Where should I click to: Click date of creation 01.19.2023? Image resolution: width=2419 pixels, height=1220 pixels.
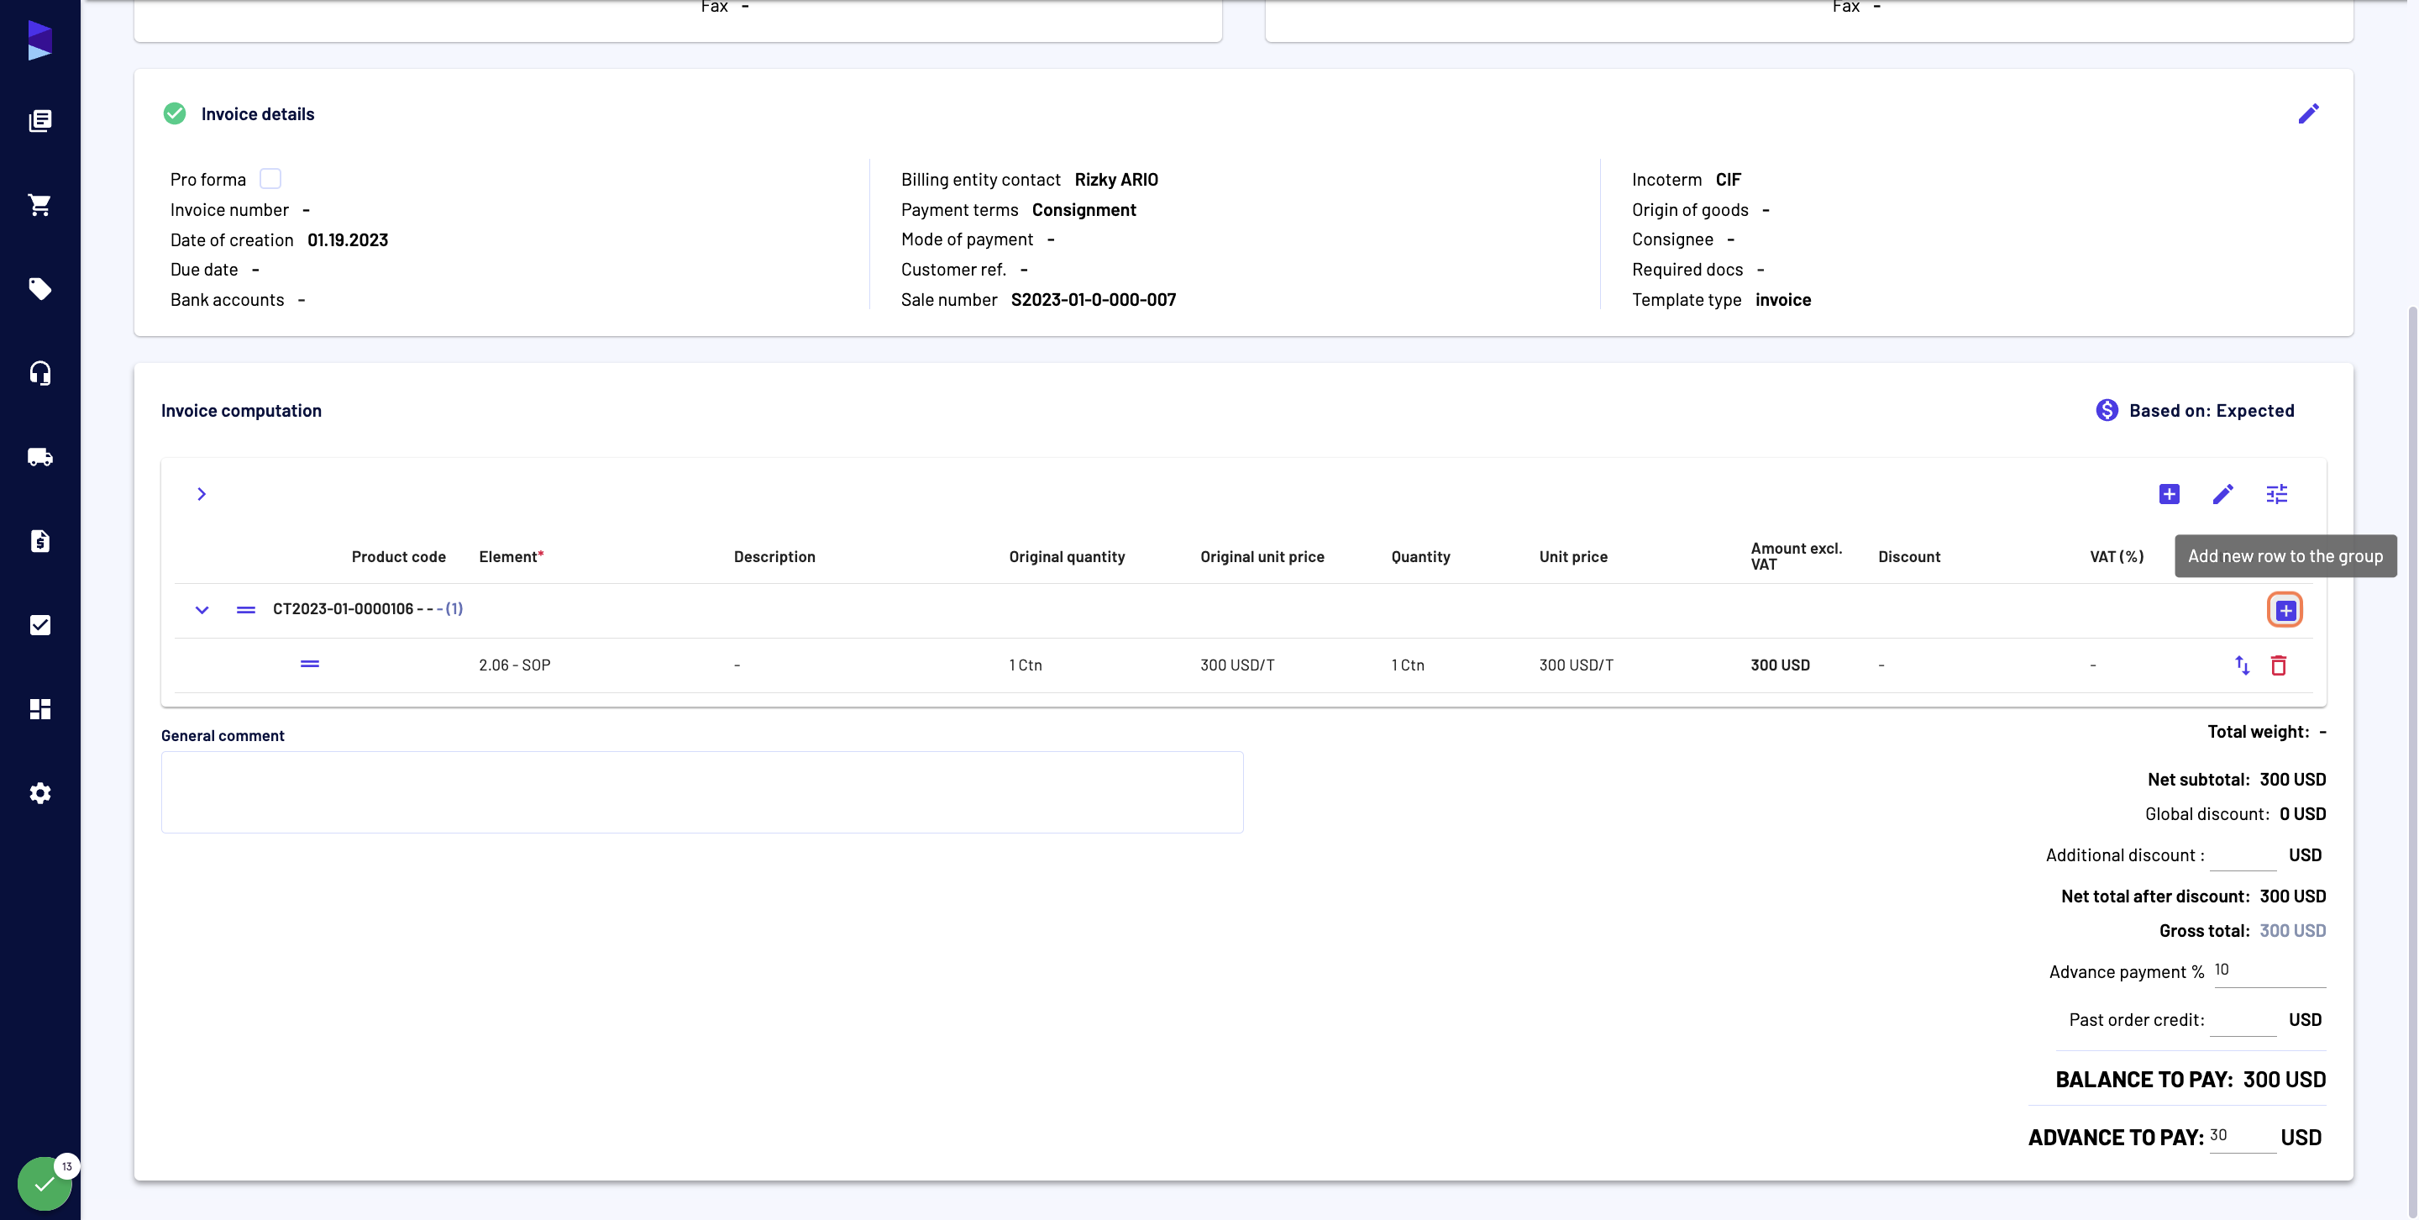(x=348, y=239)
